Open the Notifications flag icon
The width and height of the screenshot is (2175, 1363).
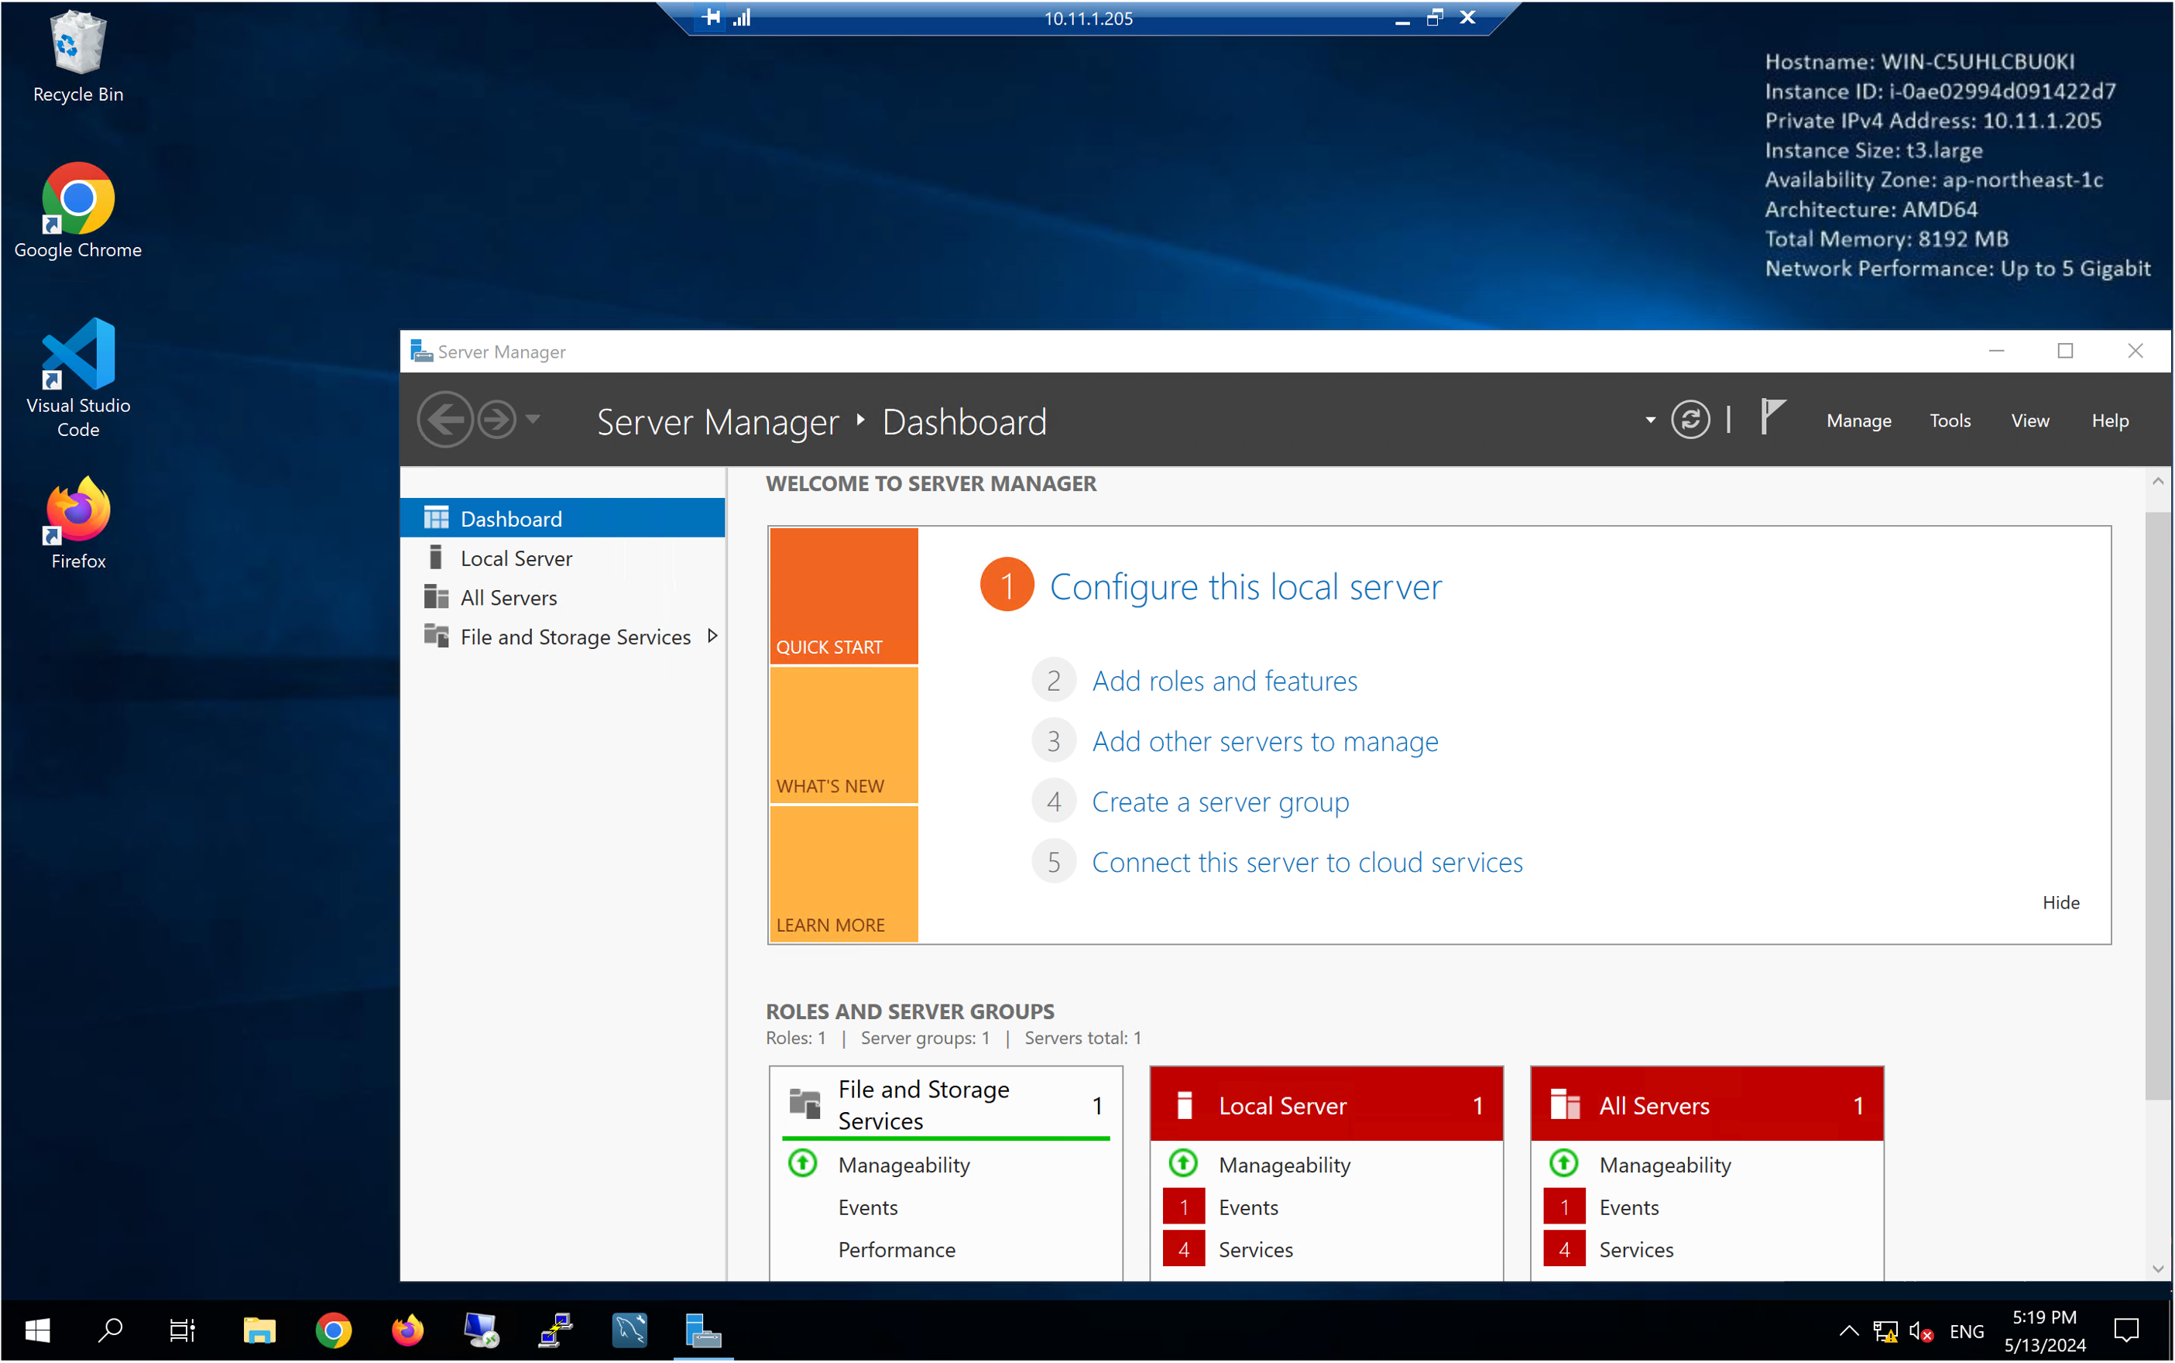pyautogui.click(x=1772, y=418)
